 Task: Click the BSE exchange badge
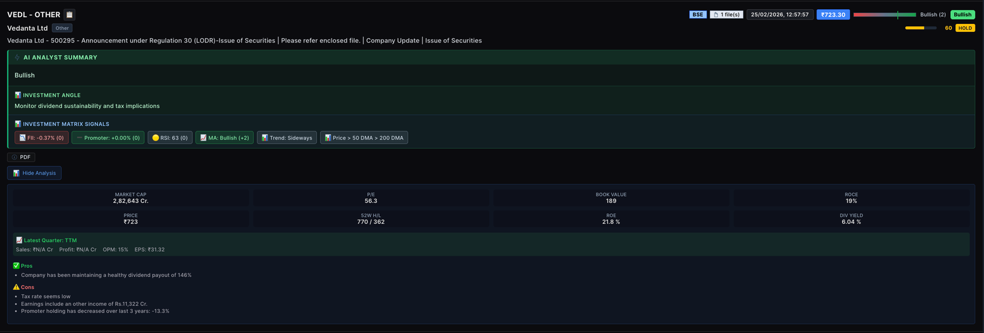pos(698,15)
